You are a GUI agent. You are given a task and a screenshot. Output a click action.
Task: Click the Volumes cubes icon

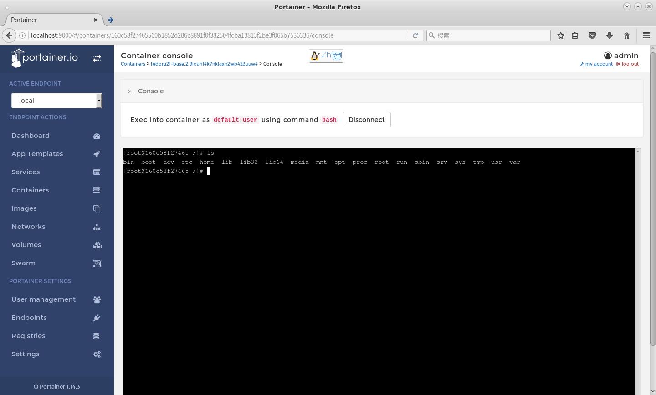(97, 245)
